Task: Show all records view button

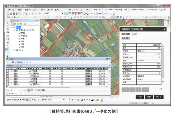Action: point(29,90)
